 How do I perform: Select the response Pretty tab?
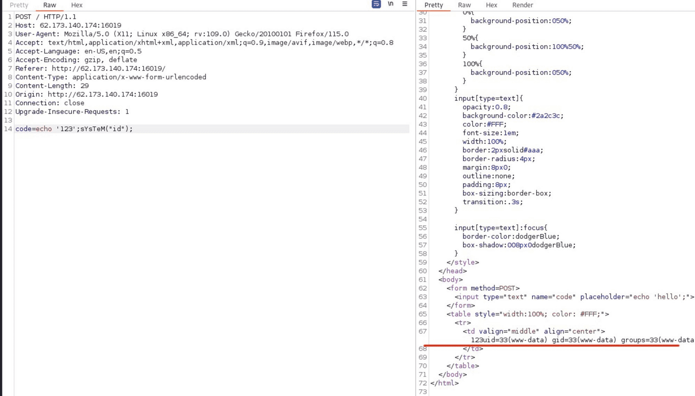(x=434, y=5)
